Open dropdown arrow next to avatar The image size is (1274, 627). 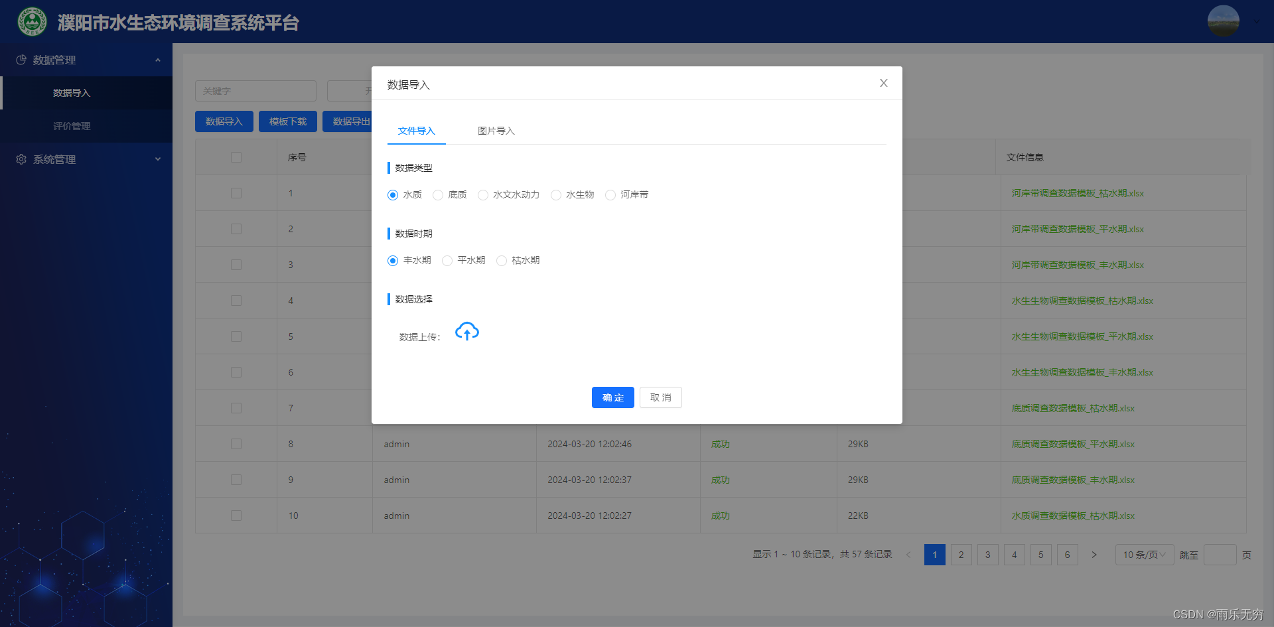coord(1256,22)
